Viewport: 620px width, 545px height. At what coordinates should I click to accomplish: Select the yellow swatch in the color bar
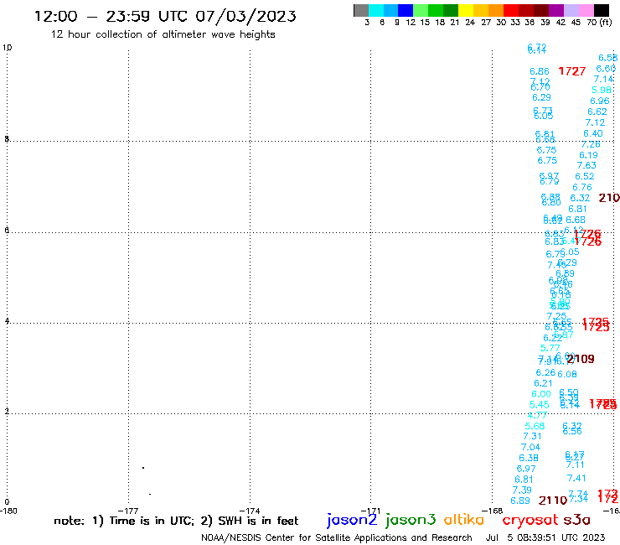[466, 10]
